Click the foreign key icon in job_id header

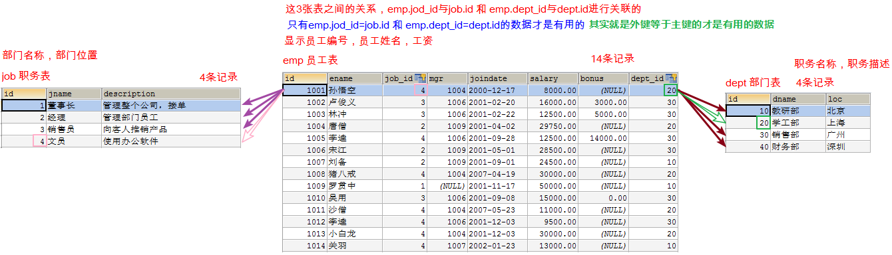(x=420, y=78)
